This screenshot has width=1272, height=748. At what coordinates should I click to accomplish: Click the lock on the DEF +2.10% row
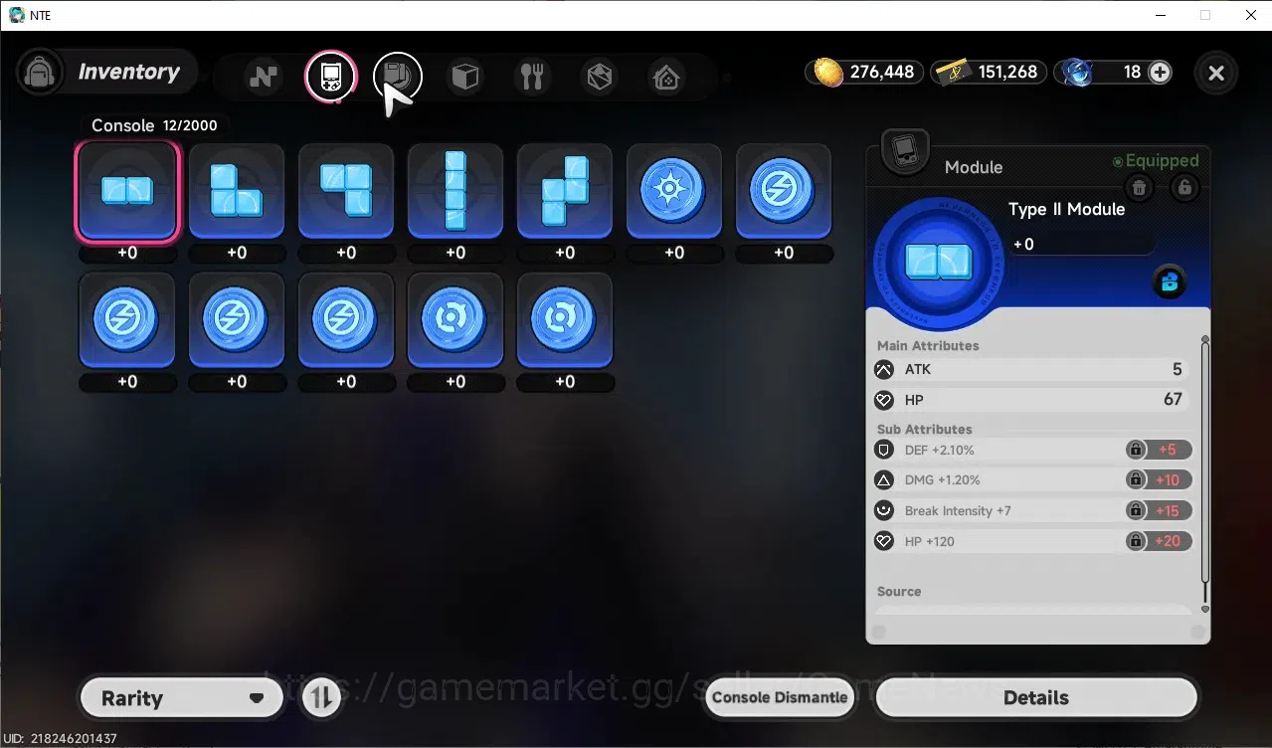pos(1135,451)
